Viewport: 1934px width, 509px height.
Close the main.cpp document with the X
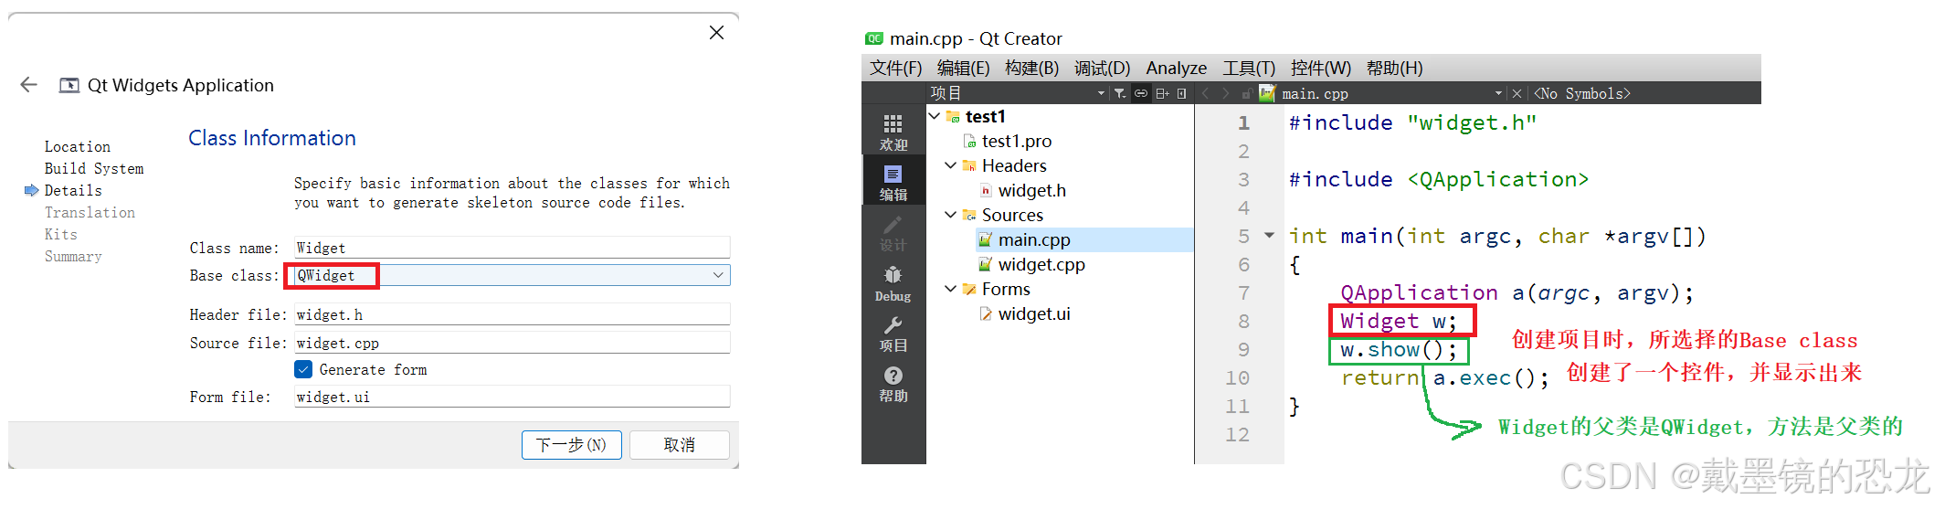coord(1517,93)
